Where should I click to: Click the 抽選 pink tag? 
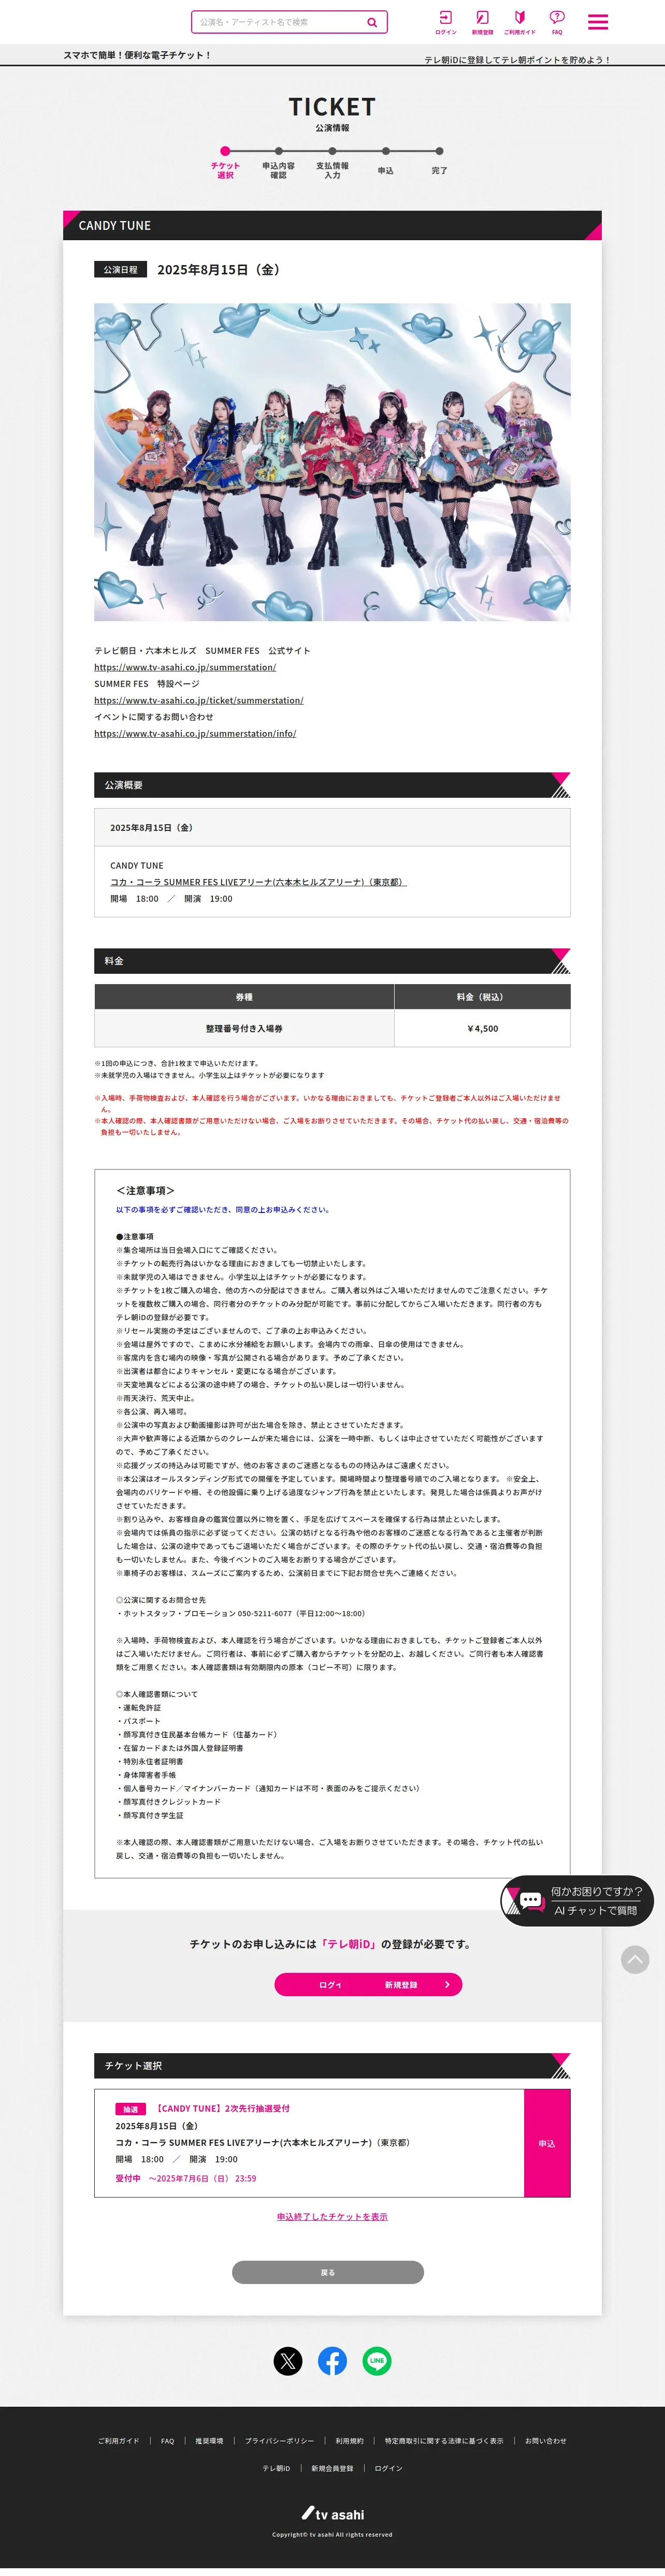[131, 2109]
